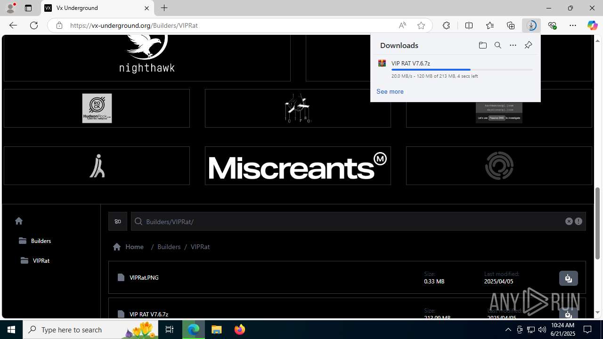
Task: Open the nighthawk sponsor banner
Action: (147, 58)
